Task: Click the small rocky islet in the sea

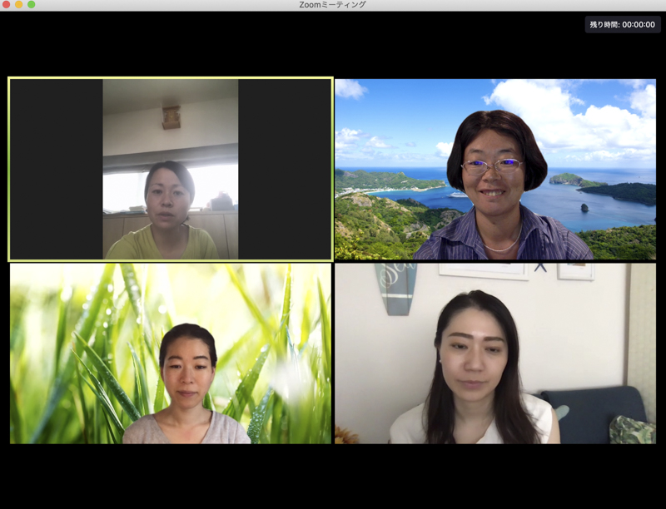Action: 585,207
